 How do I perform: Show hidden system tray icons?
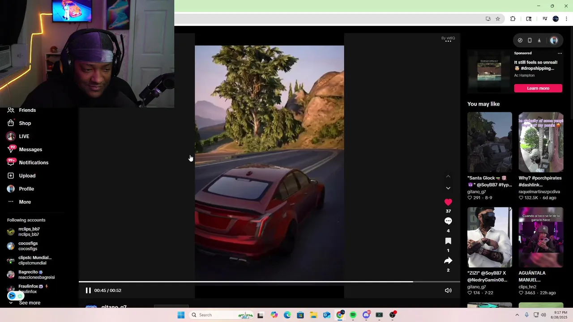[x=517, y=315]
